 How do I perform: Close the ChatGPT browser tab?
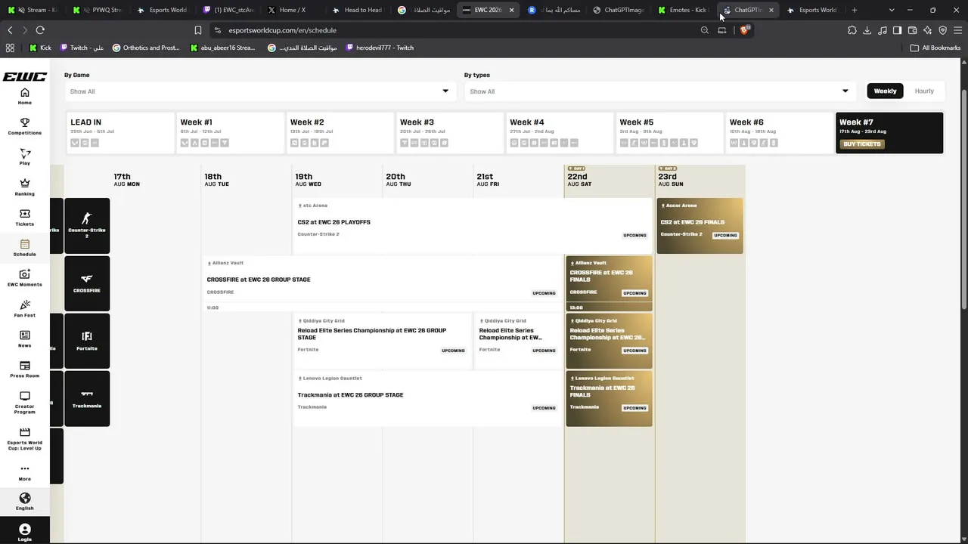click(x=771, y=10)
